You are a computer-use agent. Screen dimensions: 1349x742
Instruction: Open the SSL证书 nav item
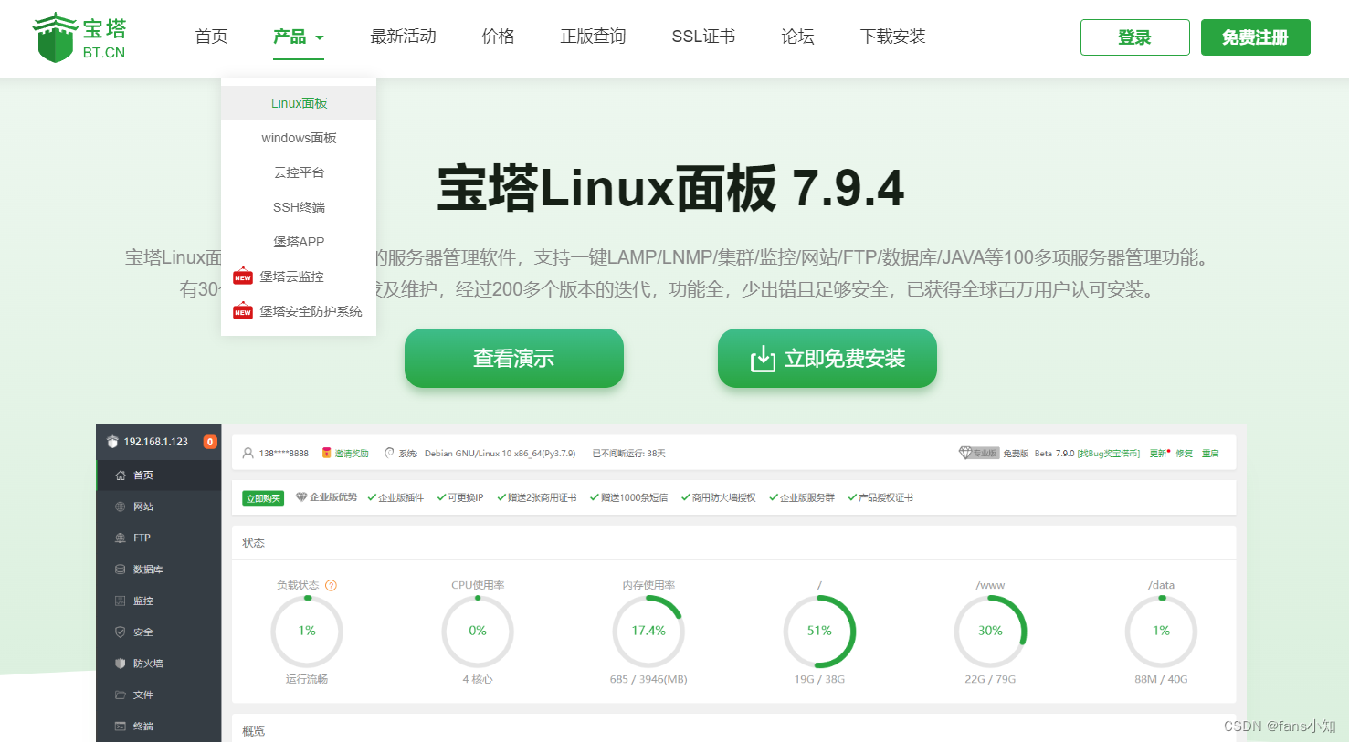pos(703,37)
